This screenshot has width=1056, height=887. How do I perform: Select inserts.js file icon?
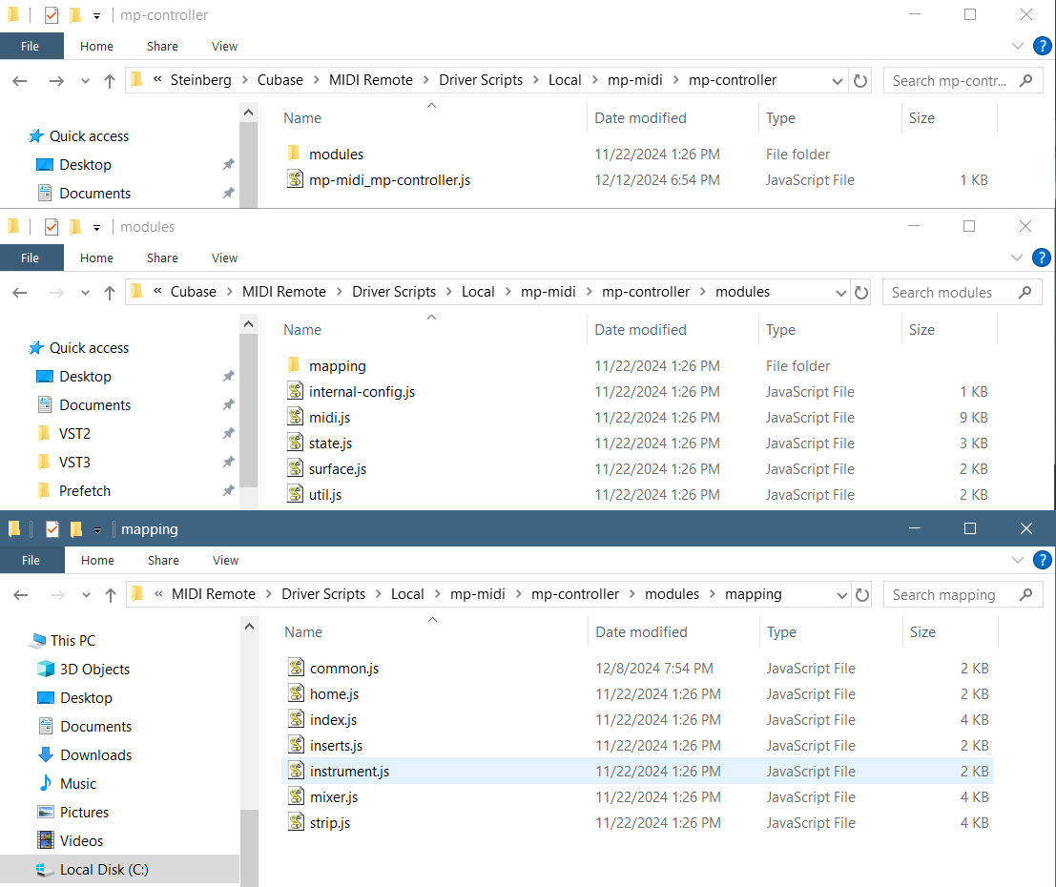297,744
